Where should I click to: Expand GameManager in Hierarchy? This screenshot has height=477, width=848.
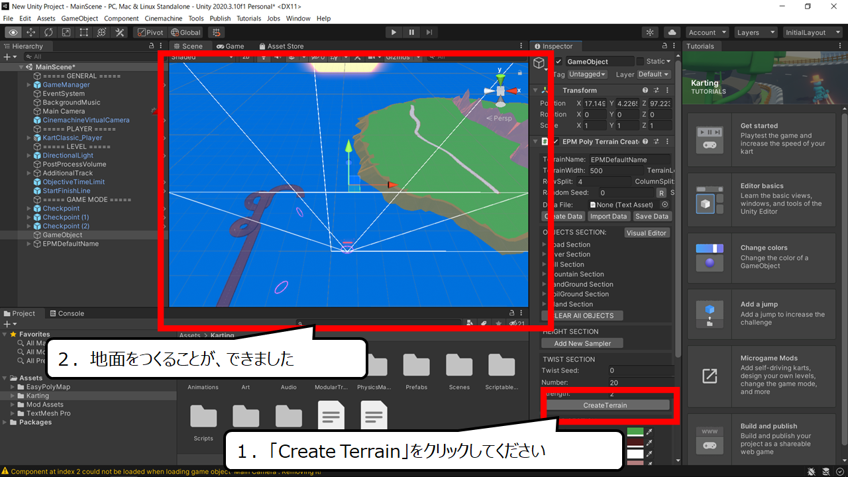coord(28,85)
